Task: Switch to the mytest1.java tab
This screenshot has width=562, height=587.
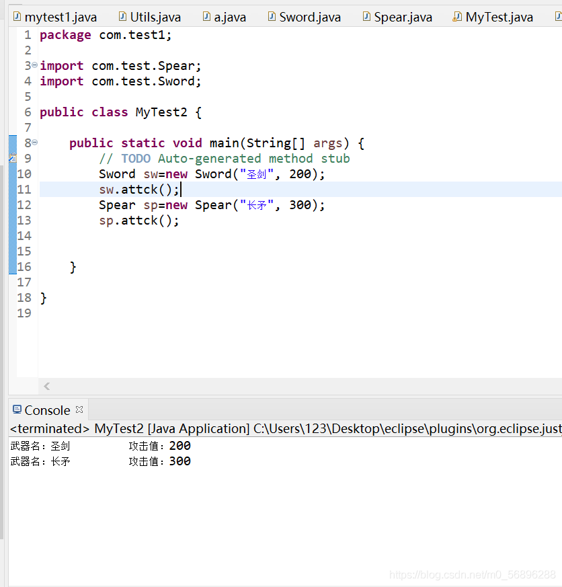Action: point(55,17)
